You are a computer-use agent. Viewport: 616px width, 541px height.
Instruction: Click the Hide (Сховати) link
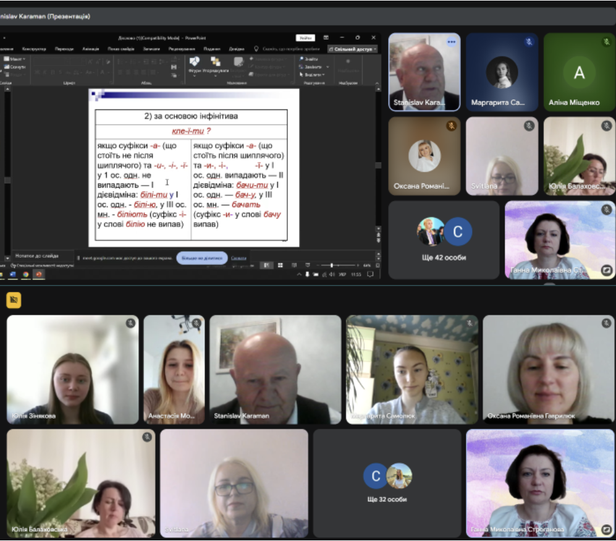(x=238, y=258)
